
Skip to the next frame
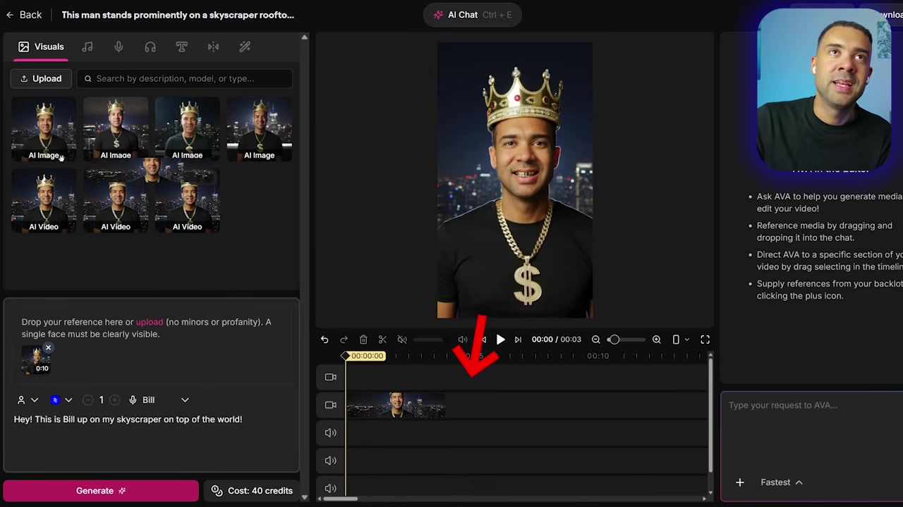(x=518, y=339)
